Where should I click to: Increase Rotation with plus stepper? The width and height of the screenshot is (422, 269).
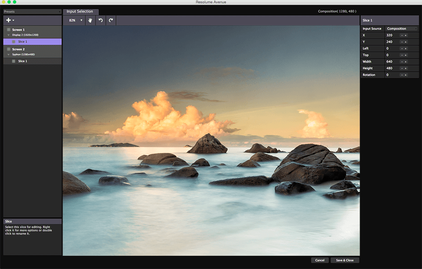click(405, 75)
